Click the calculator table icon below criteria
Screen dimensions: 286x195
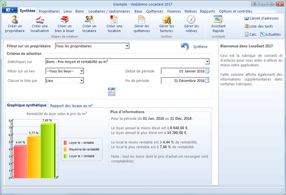tap(111, 92)
